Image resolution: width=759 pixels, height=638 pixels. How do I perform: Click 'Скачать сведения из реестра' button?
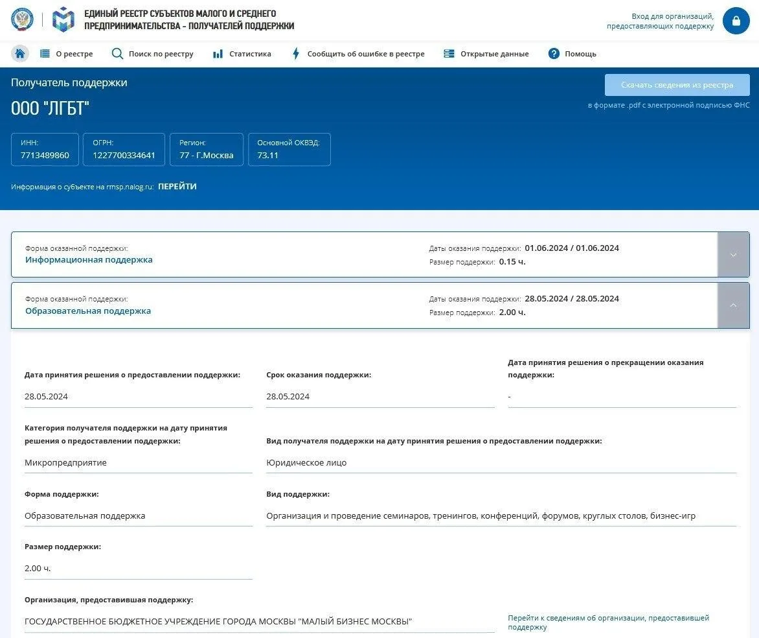pos(677,85)
